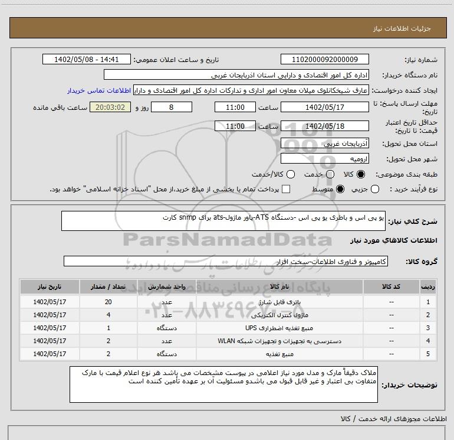Click the request creator field عارف شیخکانلوی
Viewport: 454px width, 440px height.
(251, 90)
